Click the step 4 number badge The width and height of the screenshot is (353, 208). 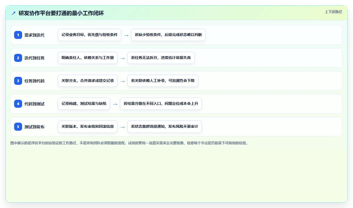coord(18,104)
